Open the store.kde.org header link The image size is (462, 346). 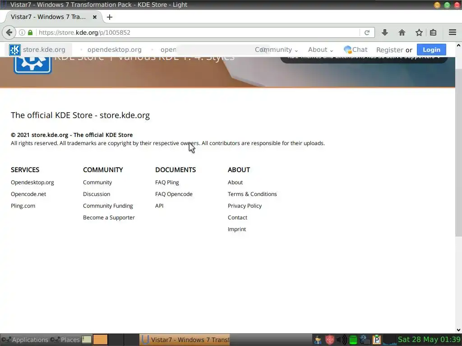tap(44, 50)
